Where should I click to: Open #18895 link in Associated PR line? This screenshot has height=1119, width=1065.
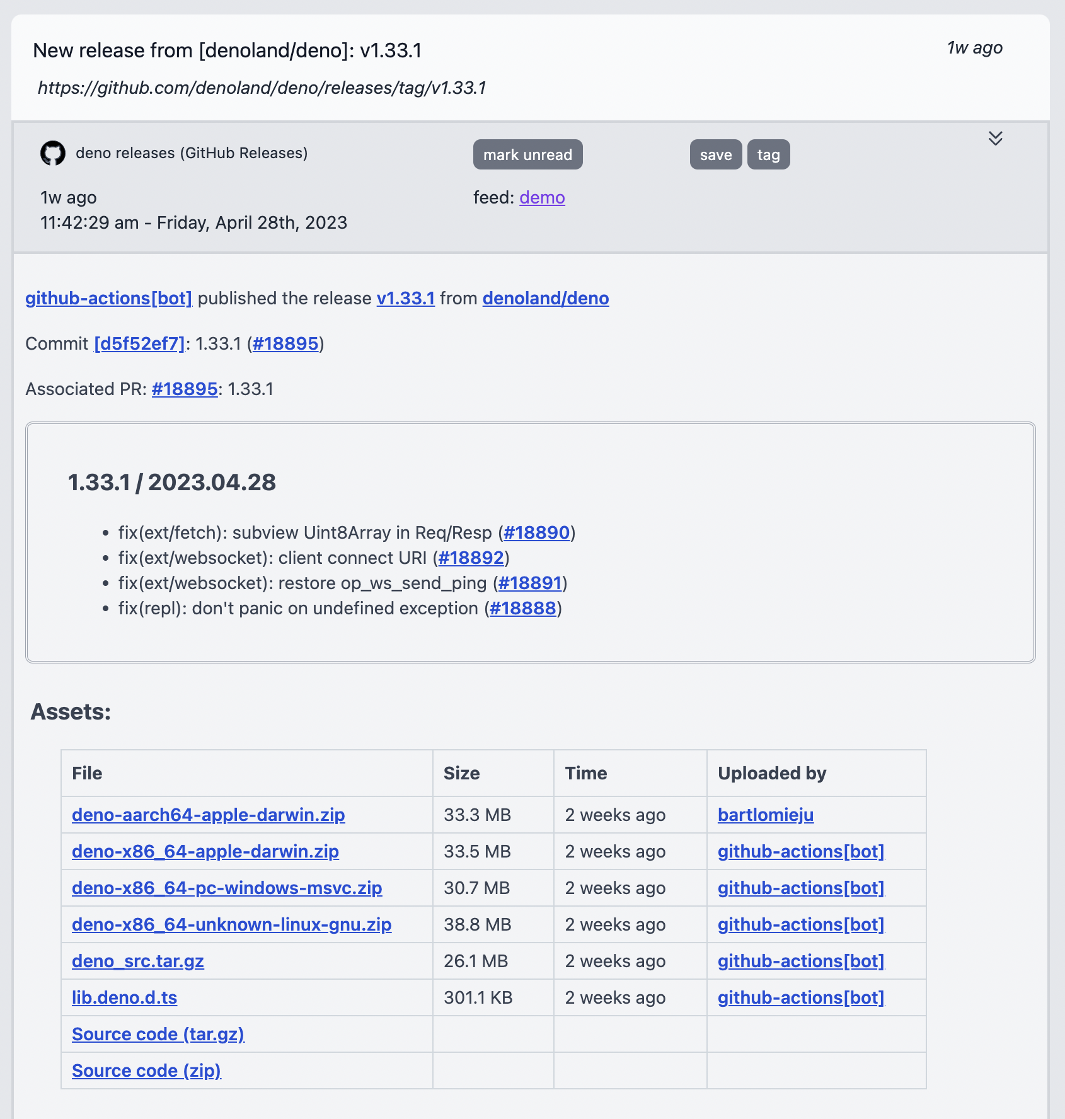tap(185, 389)
